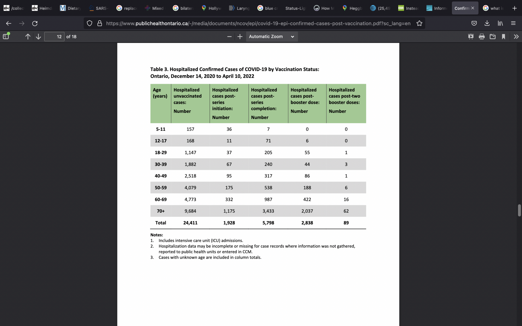Image resolution: width=522 pixels, height=326 pixels.
Task: Switch to the Dietary tab
Action: pos(70,8)
